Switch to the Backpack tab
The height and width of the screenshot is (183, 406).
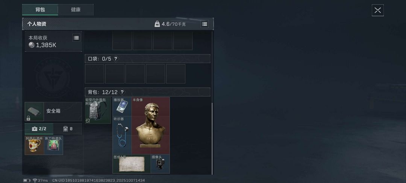pyautogui.click(x=40, y=9)
